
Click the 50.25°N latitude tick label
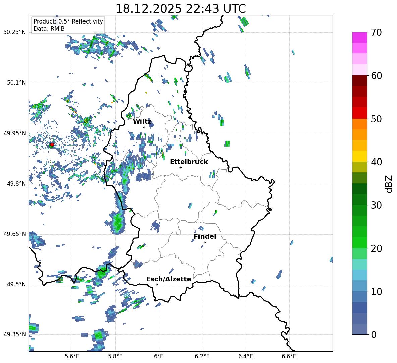(x=15, y=32)
